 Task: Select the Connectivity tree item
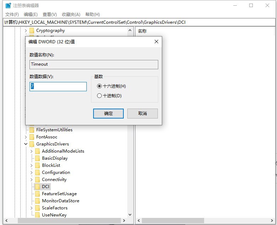pos(54,180)
